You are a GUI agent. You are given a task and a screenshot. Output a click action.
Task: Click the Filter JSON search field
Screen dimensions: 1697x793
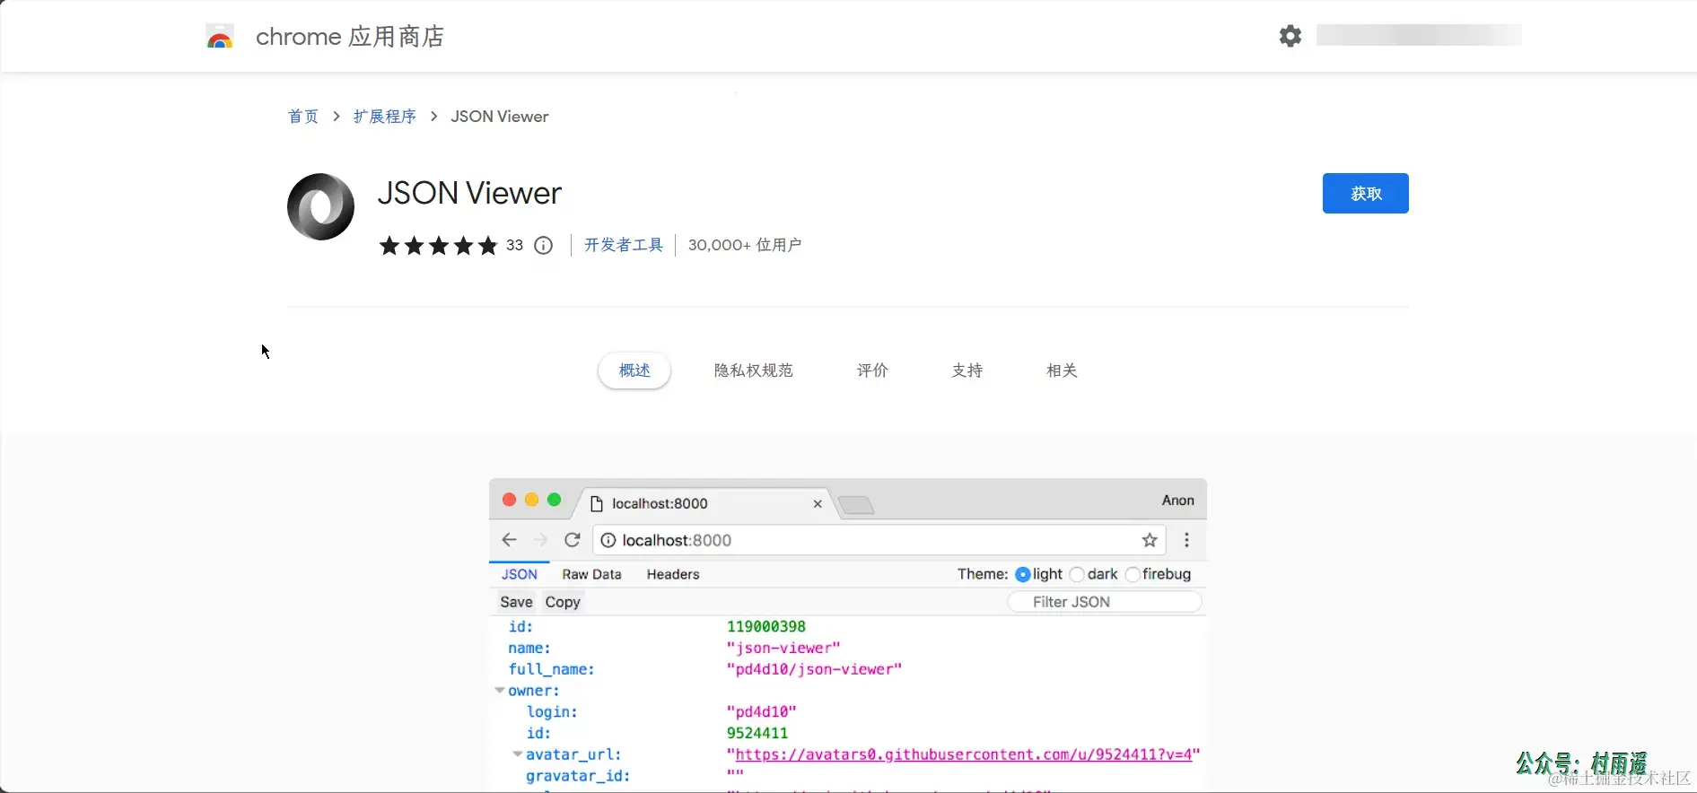pos(1105,602)
